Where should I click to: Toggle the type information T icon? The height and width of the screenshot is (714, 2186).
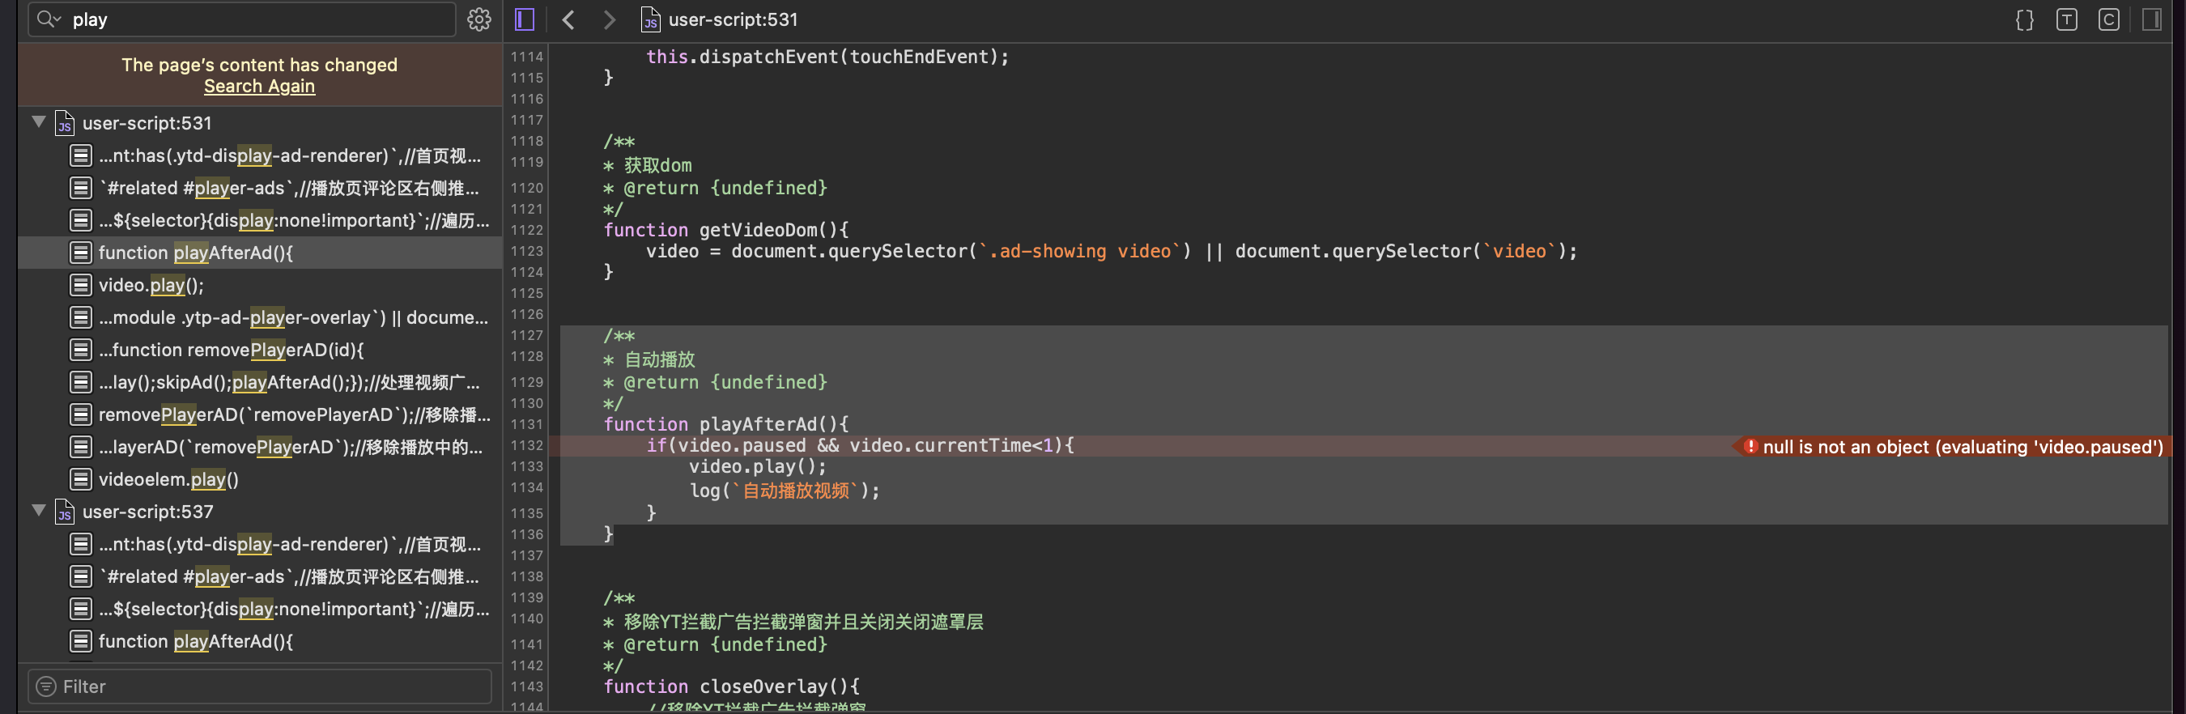[x=2066, y=19]
